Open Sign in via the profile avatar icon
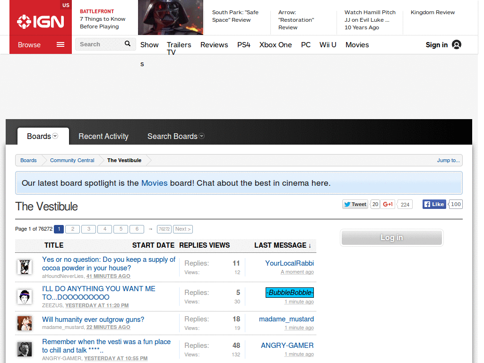The height and width of the screenshot is (363, 484). pos(457,44)
